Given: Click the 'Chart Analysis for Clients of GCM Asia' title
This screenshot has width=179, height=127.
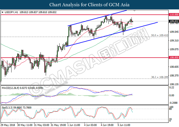Looking at the screenshot, I should pos(89,5).
